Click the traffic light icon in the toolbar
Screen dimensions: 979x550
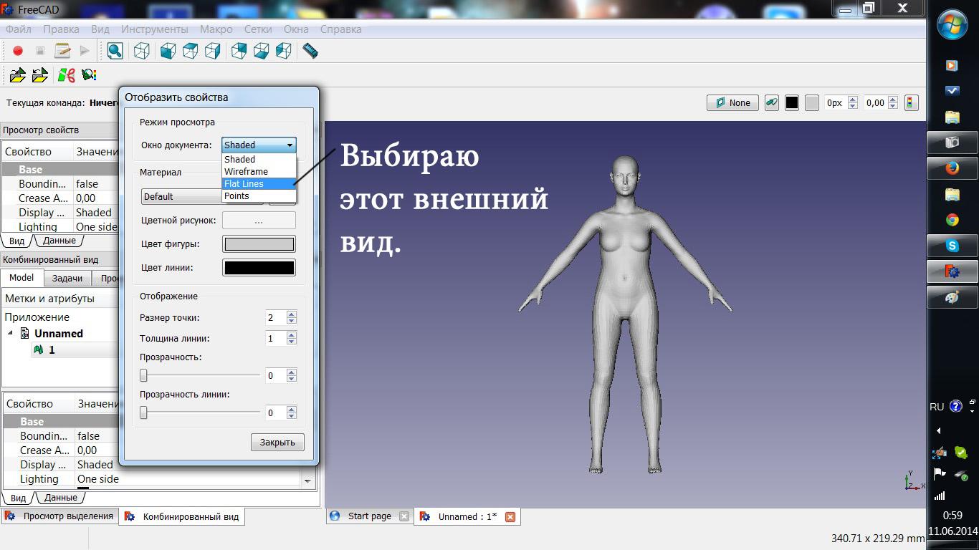pos(911,103)
